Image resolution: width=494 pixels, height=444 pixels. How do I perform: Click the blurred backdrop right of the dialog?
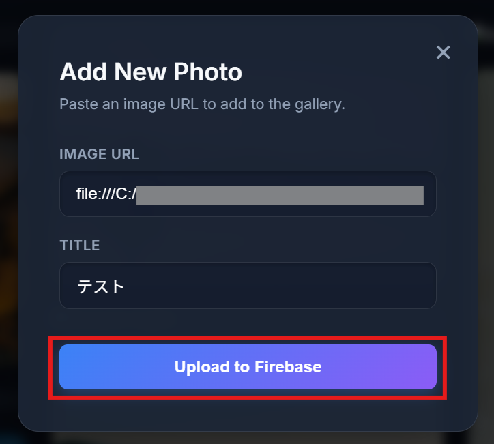click(486, 220)
